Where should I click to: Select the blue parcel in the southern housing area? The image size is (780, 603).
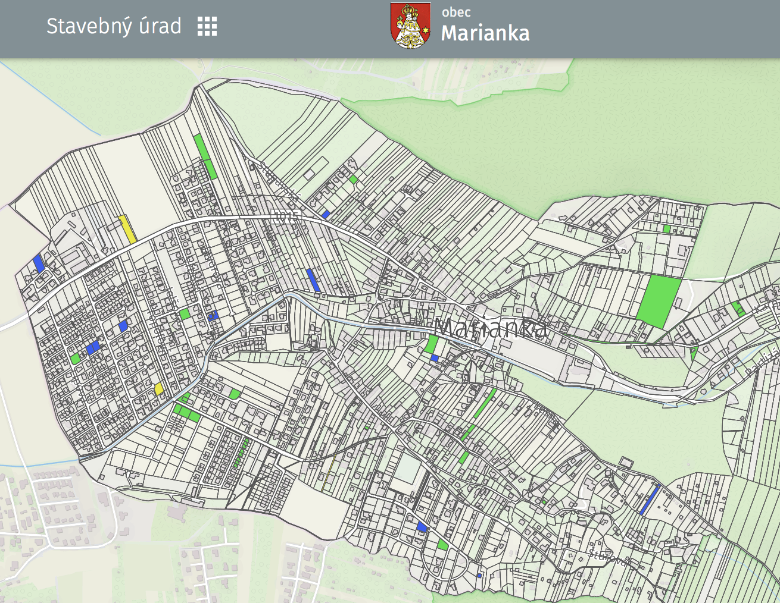(x=422, y=527)
